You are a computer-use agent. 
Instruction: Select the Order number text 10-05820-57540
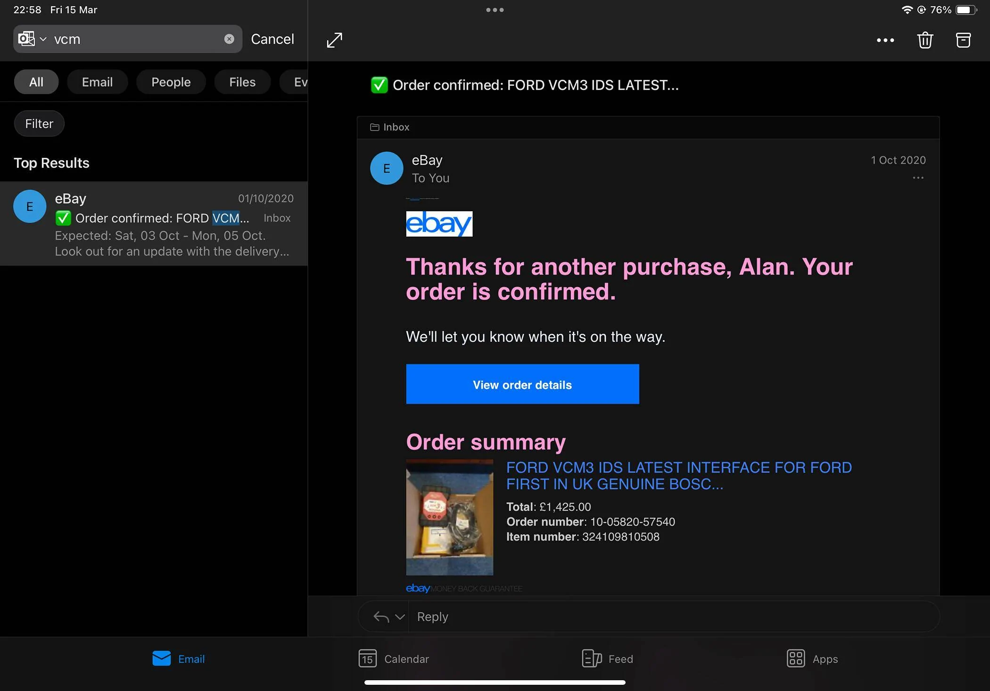click(x=633, y=522)
